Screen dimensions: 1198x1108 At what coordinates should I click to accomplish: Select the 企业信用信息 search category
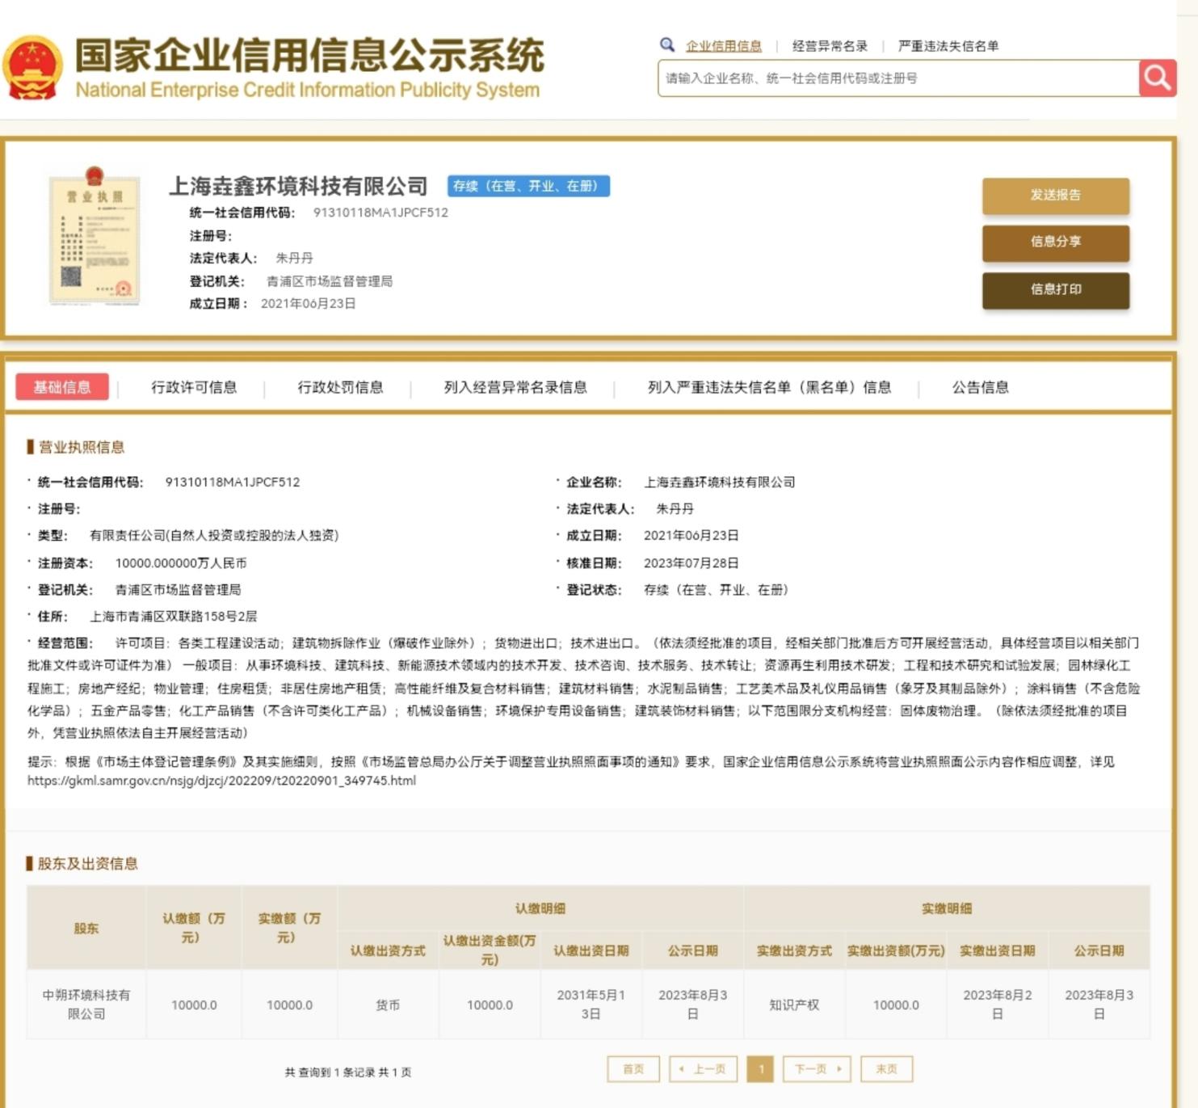[x=723, y=46]
